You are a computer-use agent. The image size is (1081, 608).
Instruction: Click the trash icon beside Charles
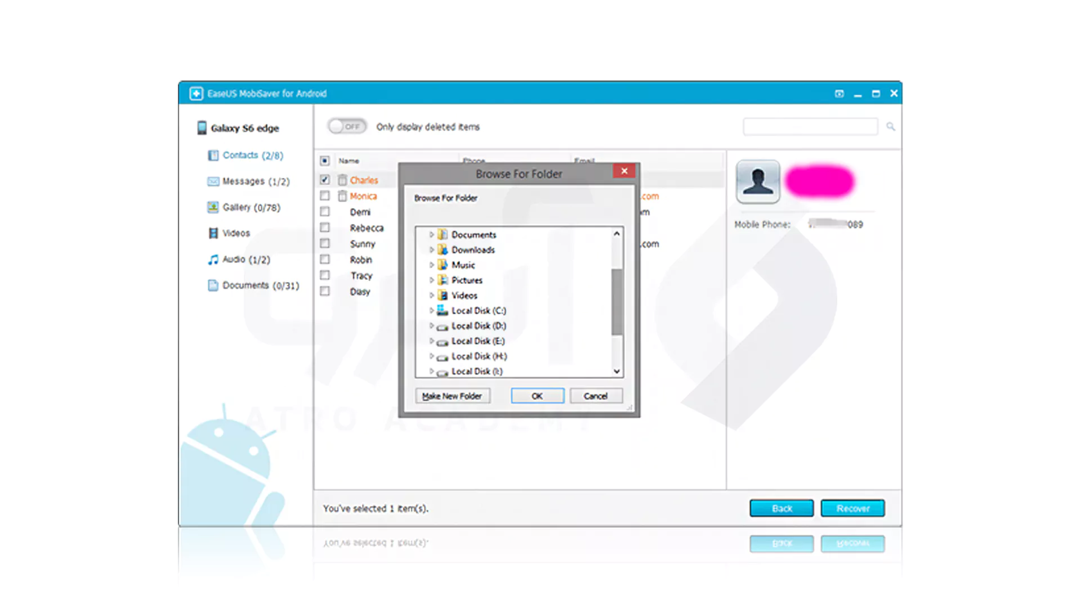pyautogui.click(x=342, y=180)
